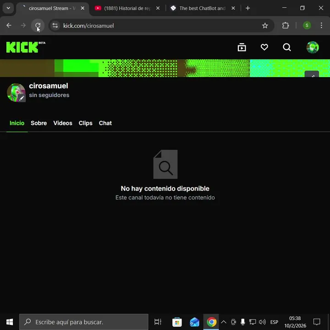330x330 pixels.
Task: Open Microsoft Store from the taskbar
Action: pyautogui.click(x=177, y=322)
